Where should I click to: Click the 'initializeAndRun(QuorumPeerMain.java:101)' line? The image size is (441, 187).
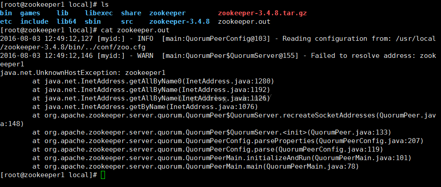(x=222, y=158)
